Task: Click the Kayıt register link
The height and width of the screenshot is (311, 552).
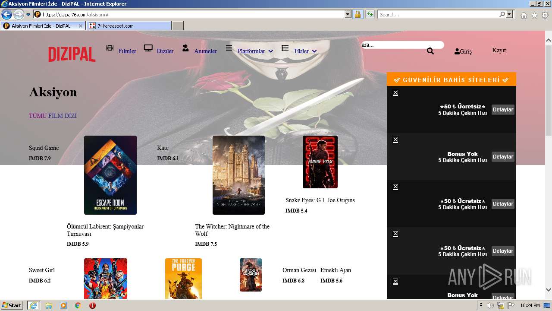Action: pos(499,51)
